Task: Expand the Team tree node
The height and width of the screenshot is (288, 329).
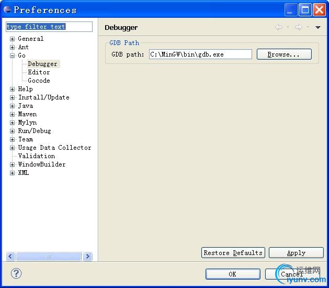Action: pyautogui.click(x=12, y=139)
